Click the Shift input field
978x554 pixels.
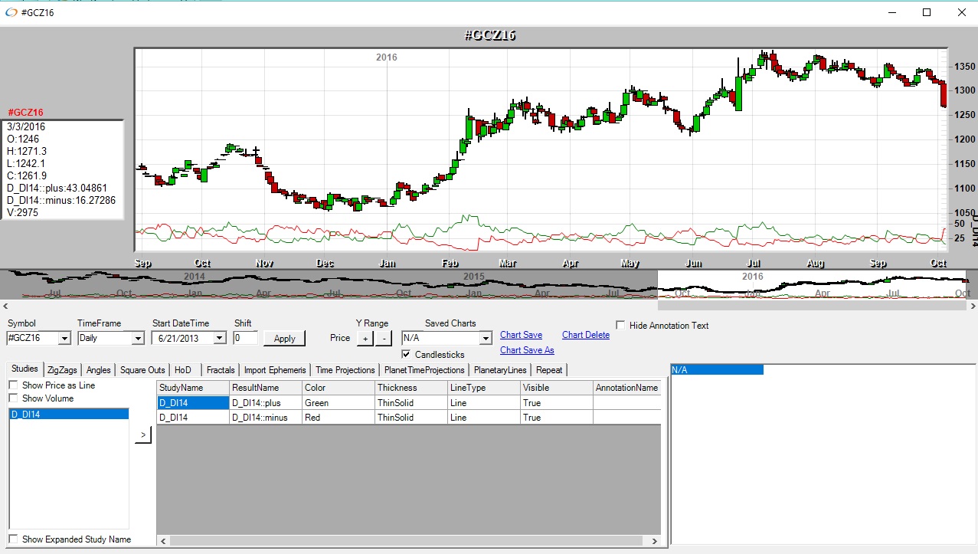[x=246, y=338]
